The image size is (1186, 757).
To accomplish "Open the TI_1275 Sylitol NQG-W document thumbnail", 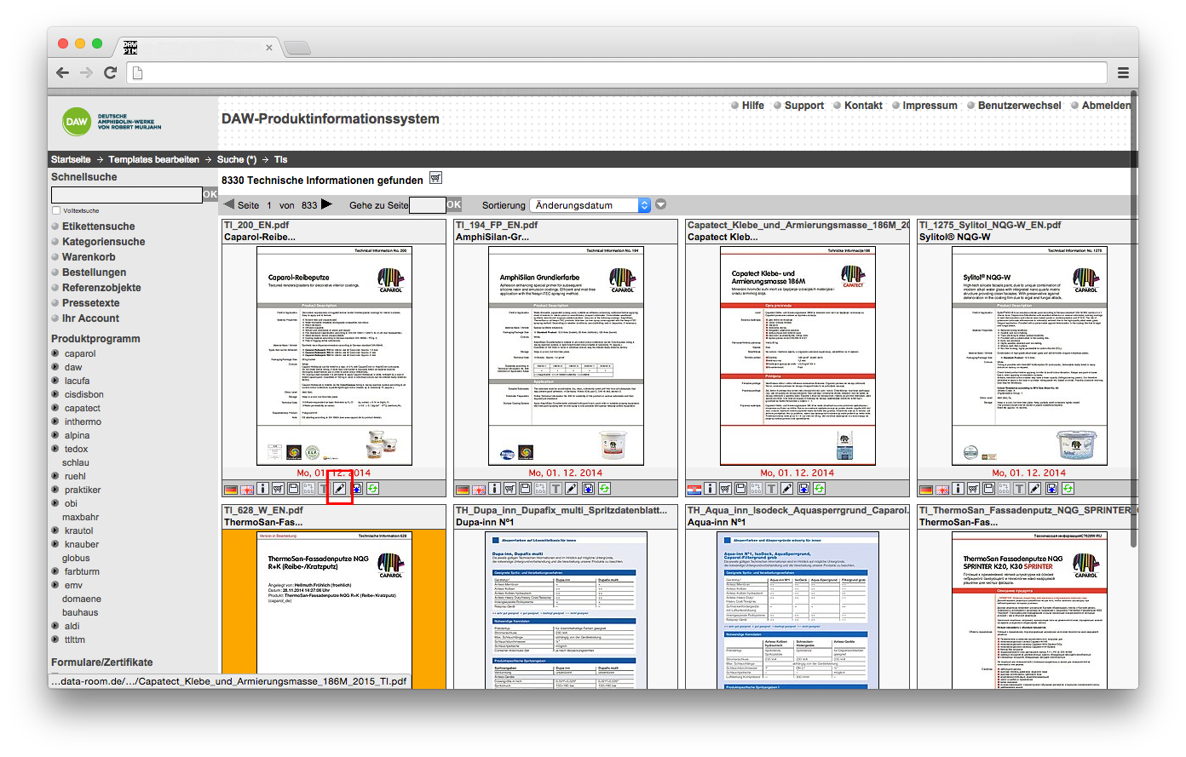I will (1029, 356).
